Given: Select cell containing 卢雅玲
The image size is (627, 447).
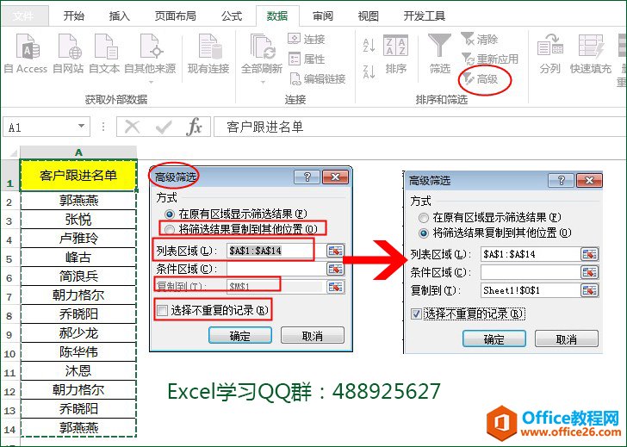Looking at the screenshot, I should 78,239.
